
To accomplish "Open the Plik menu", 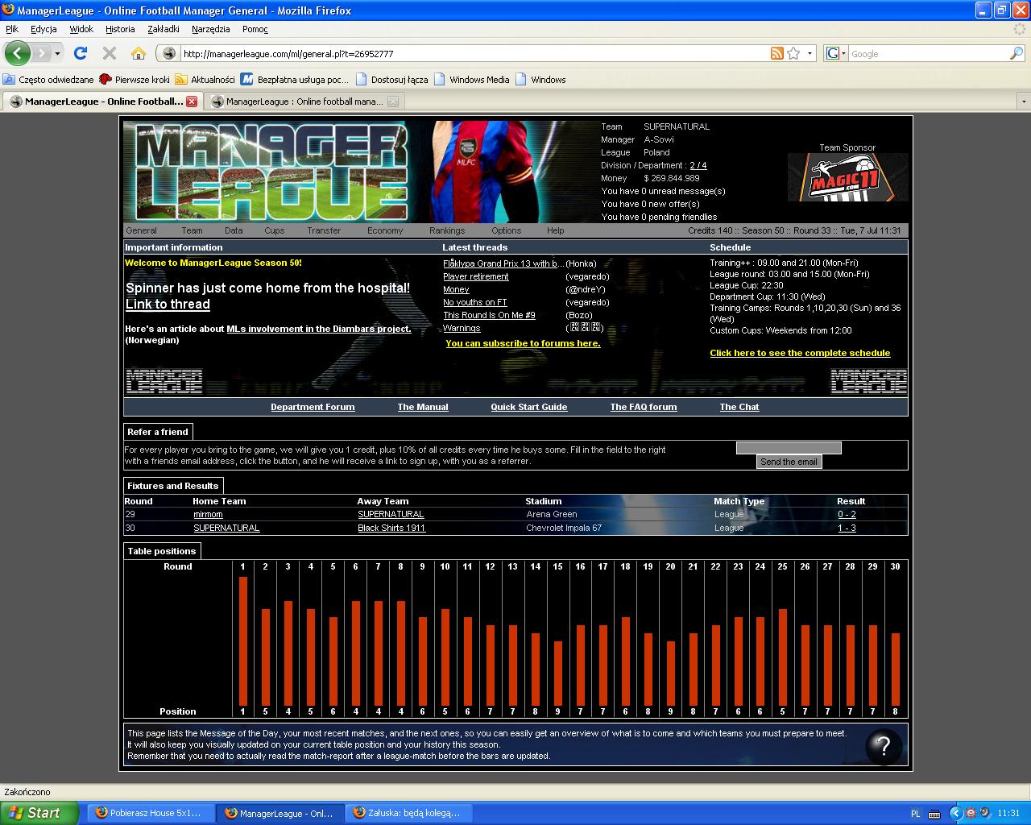I will tap(12, 29).
